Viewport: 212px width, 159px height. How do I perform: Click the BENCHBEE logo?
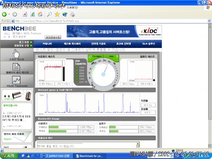click(x=20, y=28)
